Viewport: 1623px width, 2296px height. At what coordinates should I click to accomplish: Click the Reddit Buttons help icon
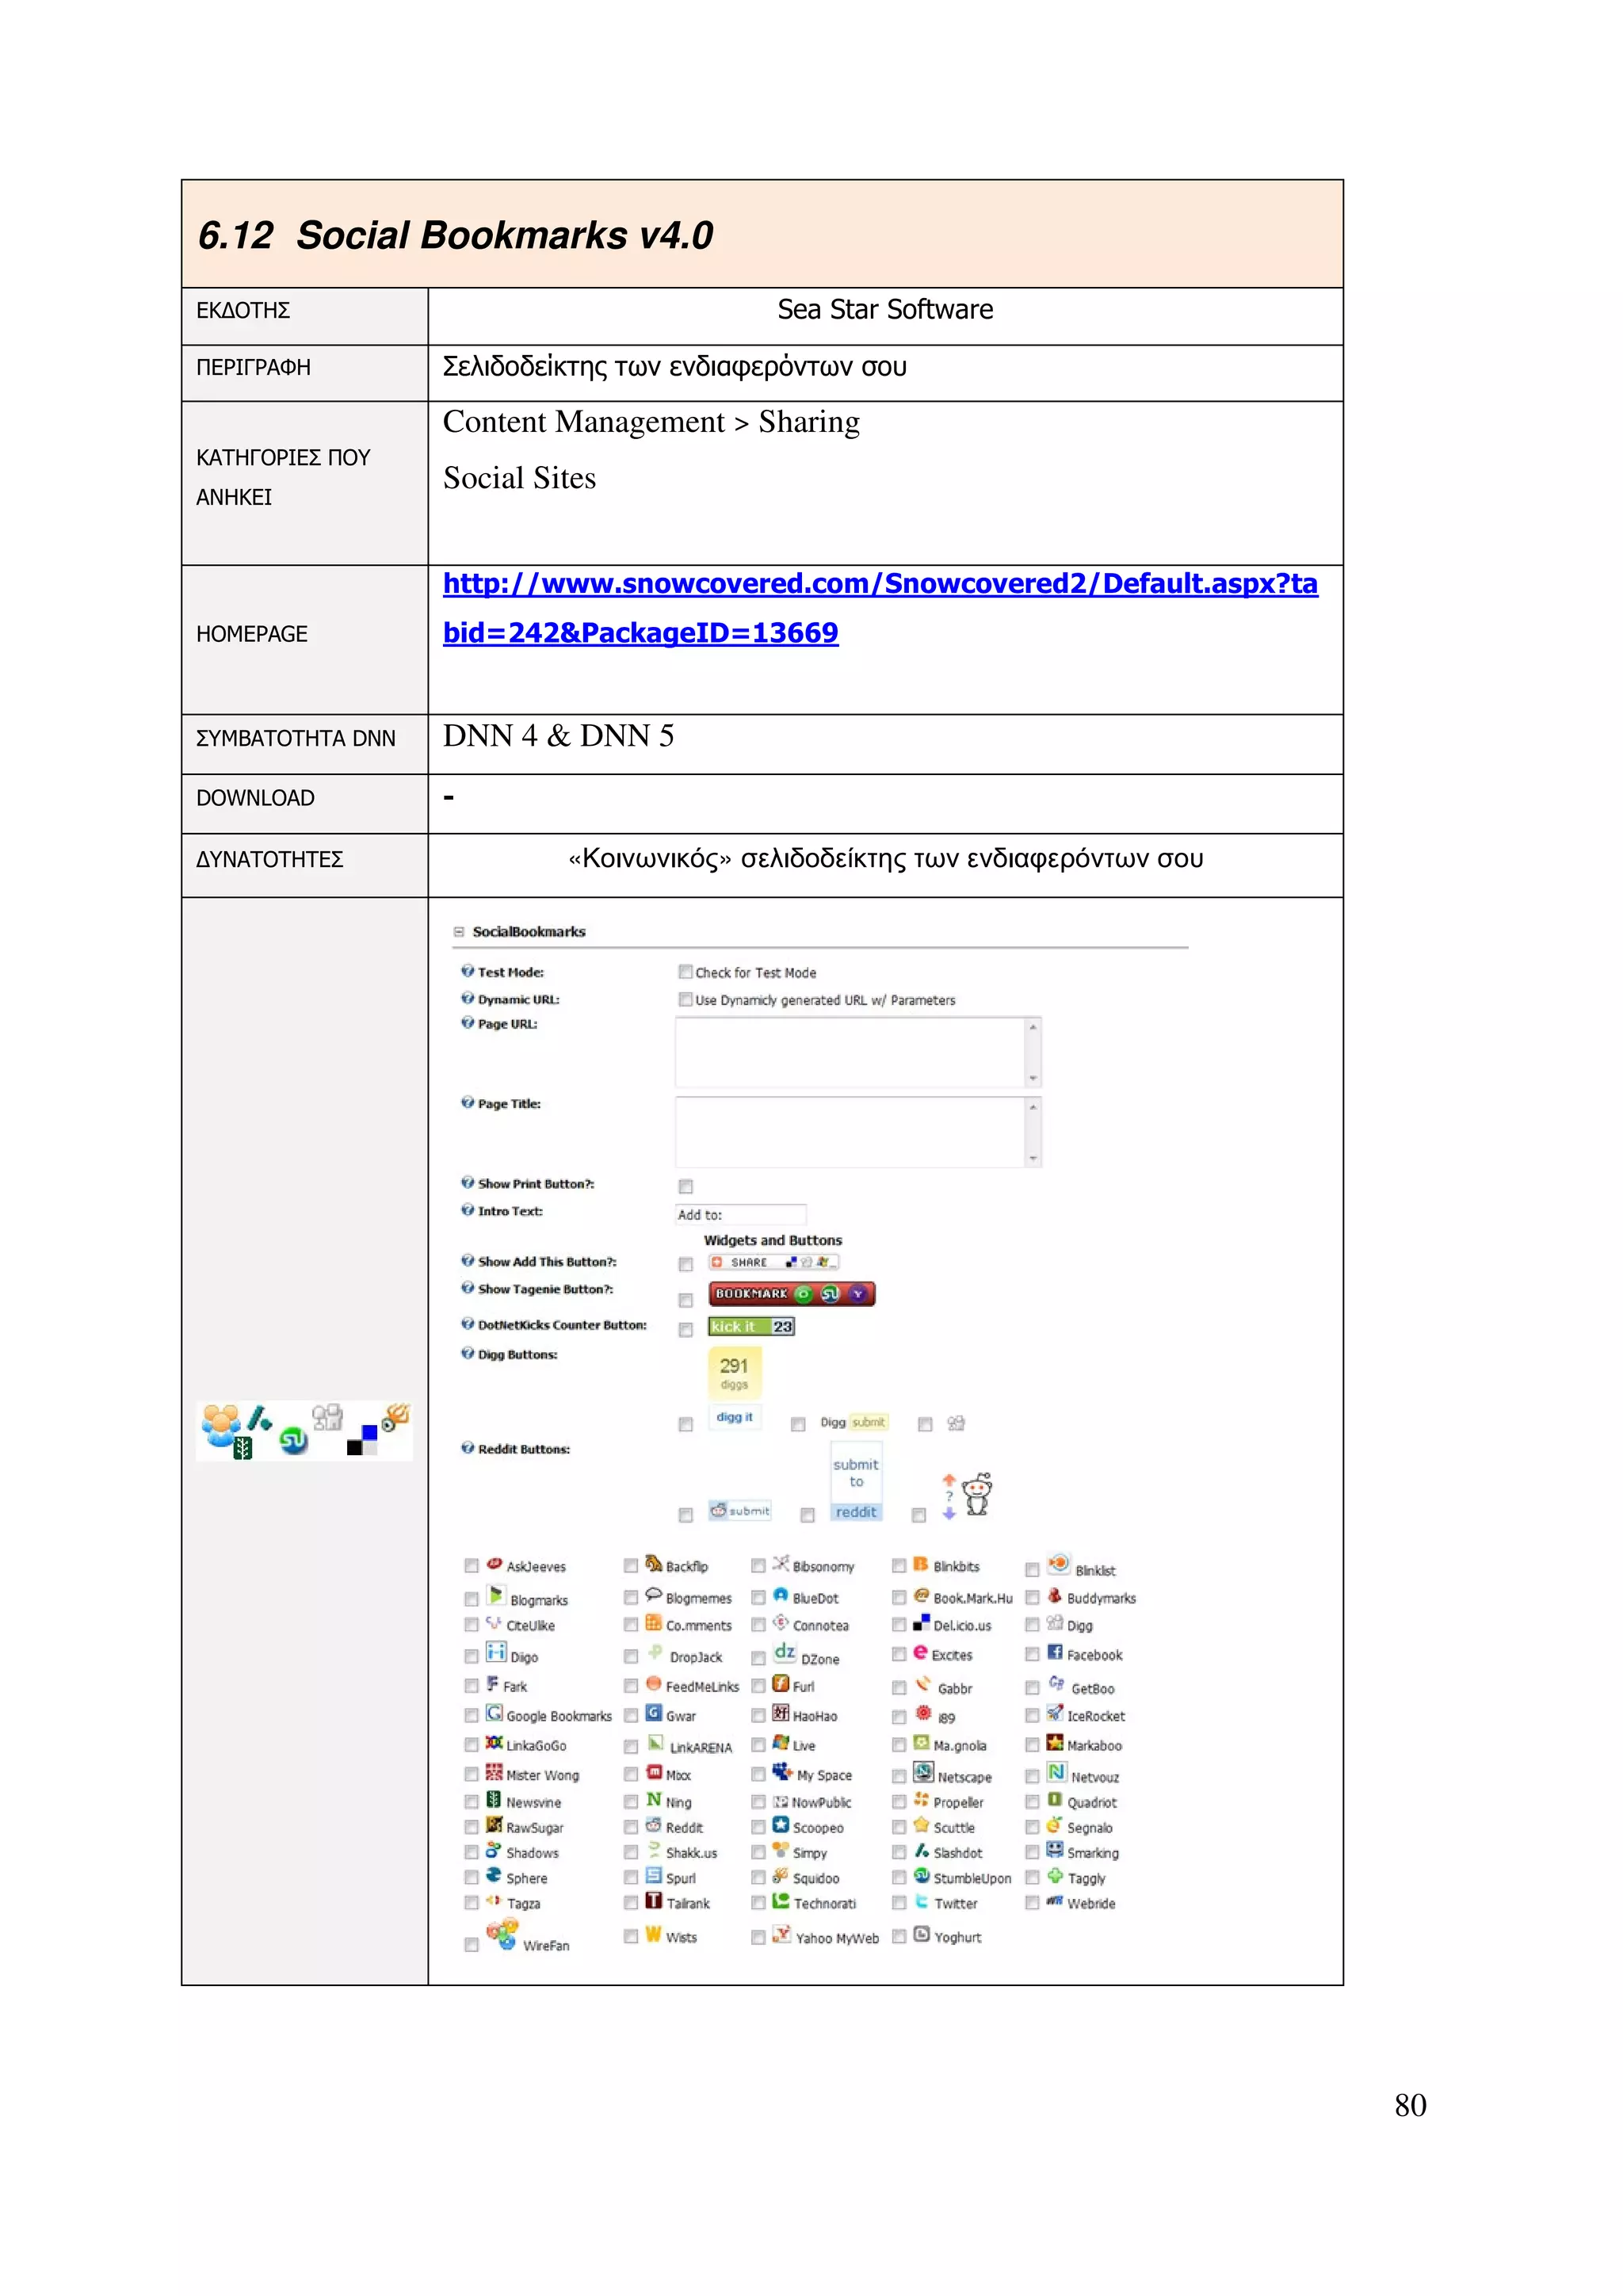tap(467, 1448)
